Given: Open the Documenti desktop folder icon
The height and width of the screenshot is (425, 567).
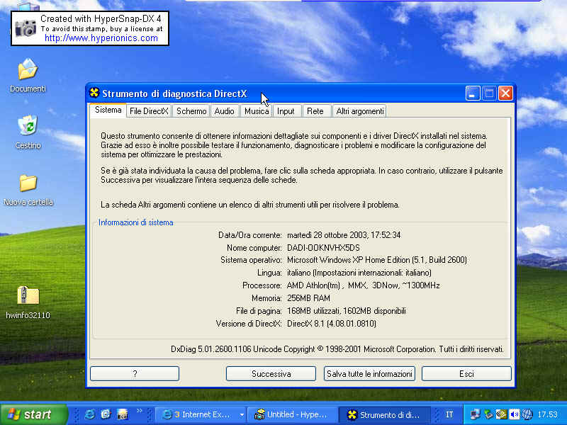Looking at the screenshot, I should pyautogui.click(x=28, y=71).
